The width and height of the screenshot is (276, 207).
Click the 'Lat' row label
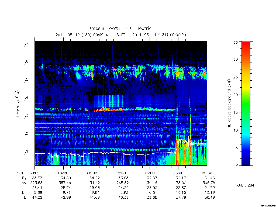click(23, 188)
